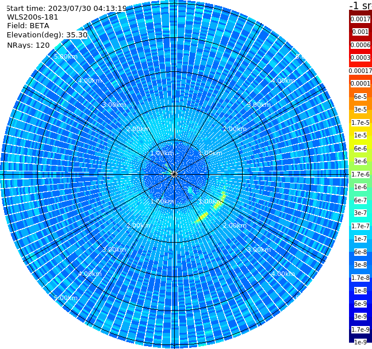
Task: Click the Start time 2023/07/30 04:13:19 text
Action: [66, 9]
